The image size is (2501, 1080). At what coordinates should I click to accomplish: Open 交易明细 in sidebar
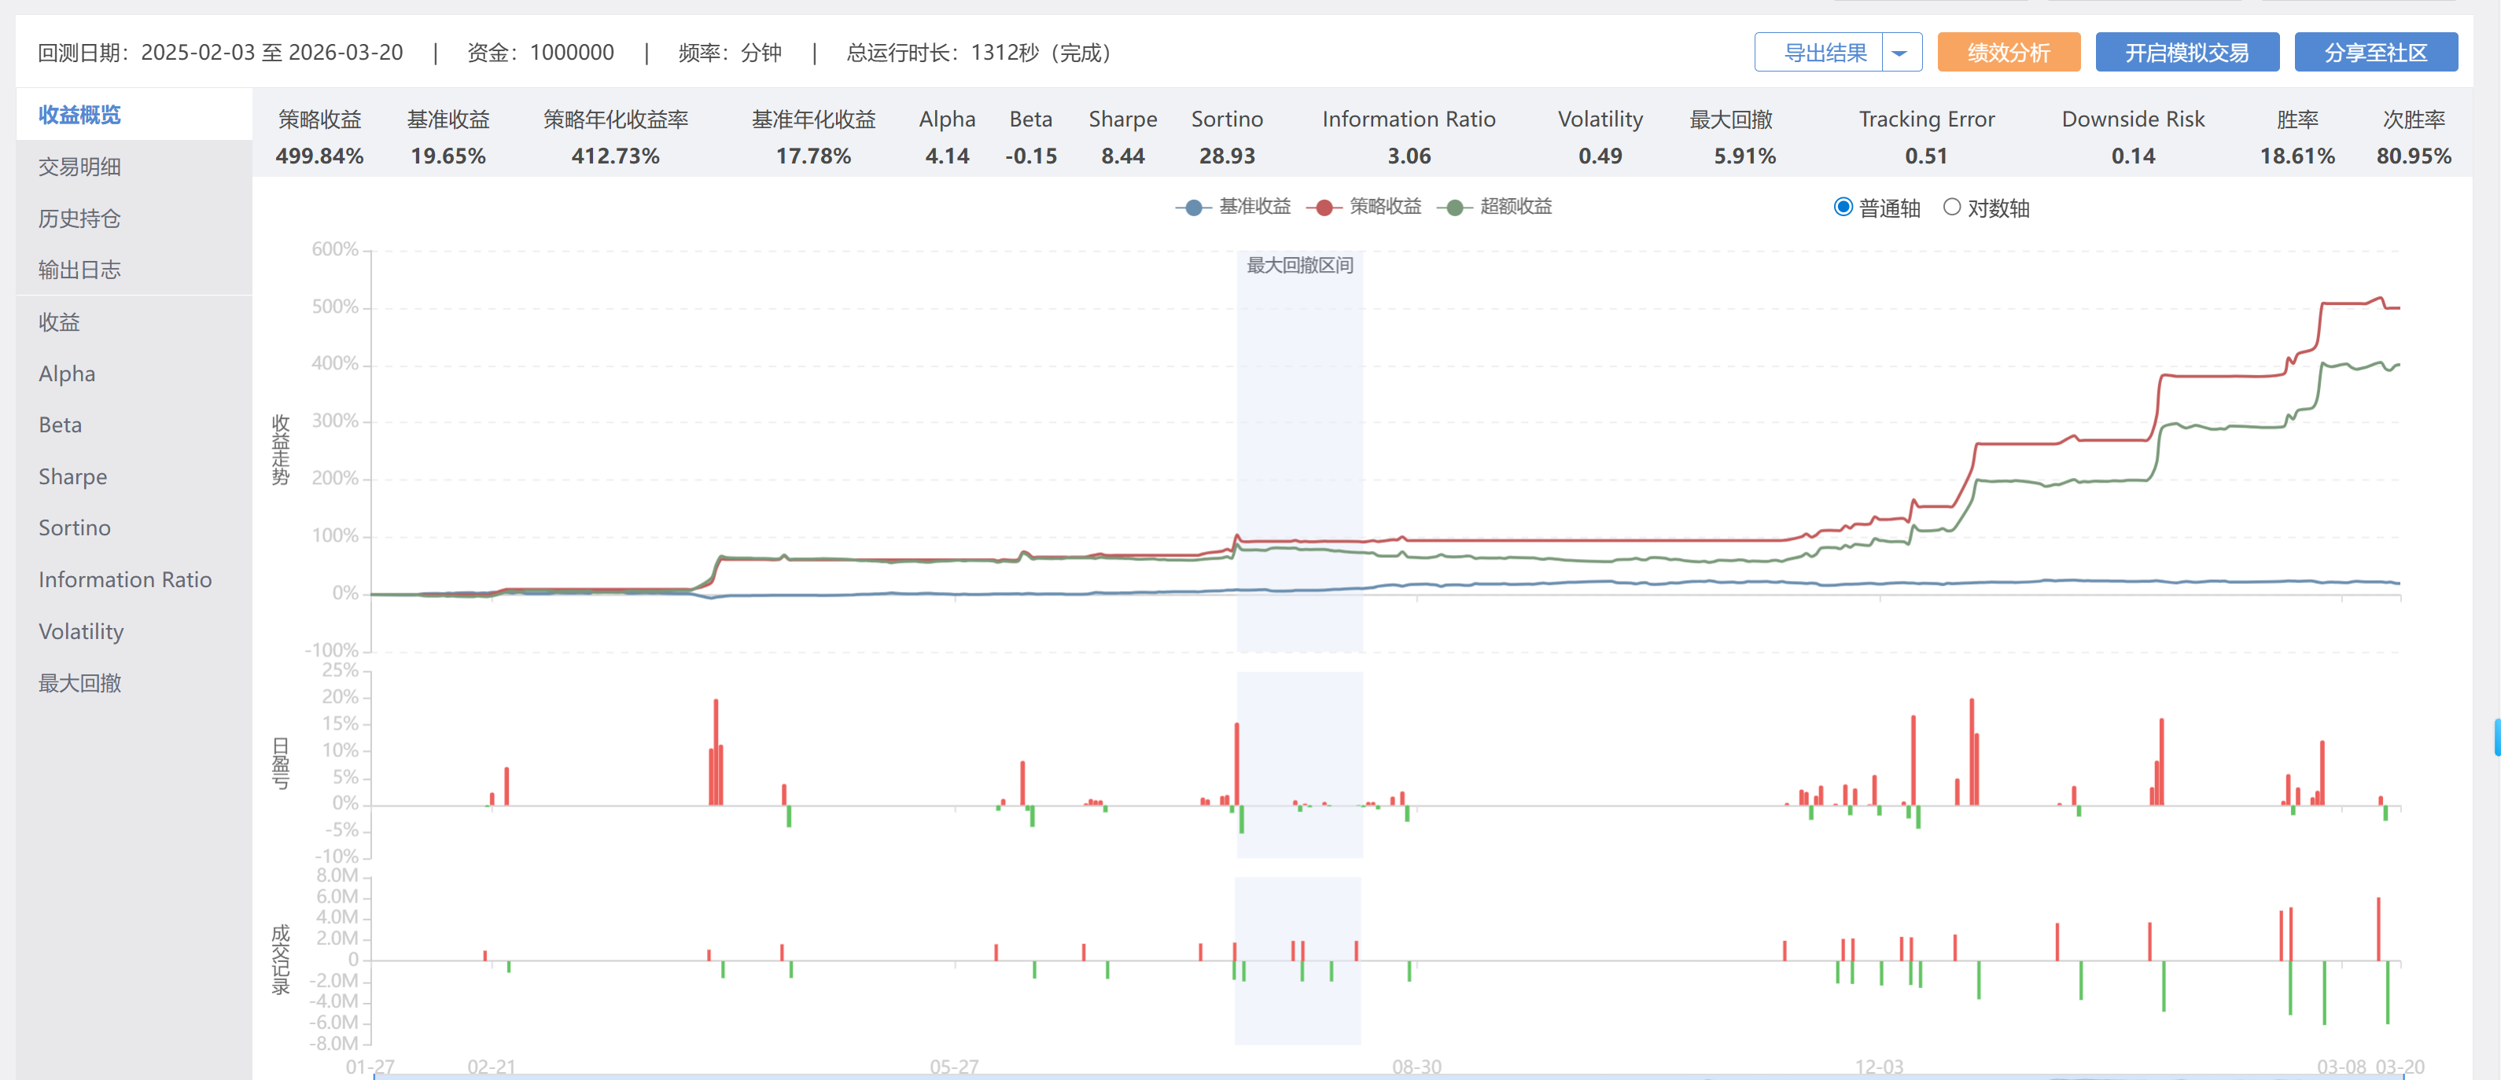[79, 167]
